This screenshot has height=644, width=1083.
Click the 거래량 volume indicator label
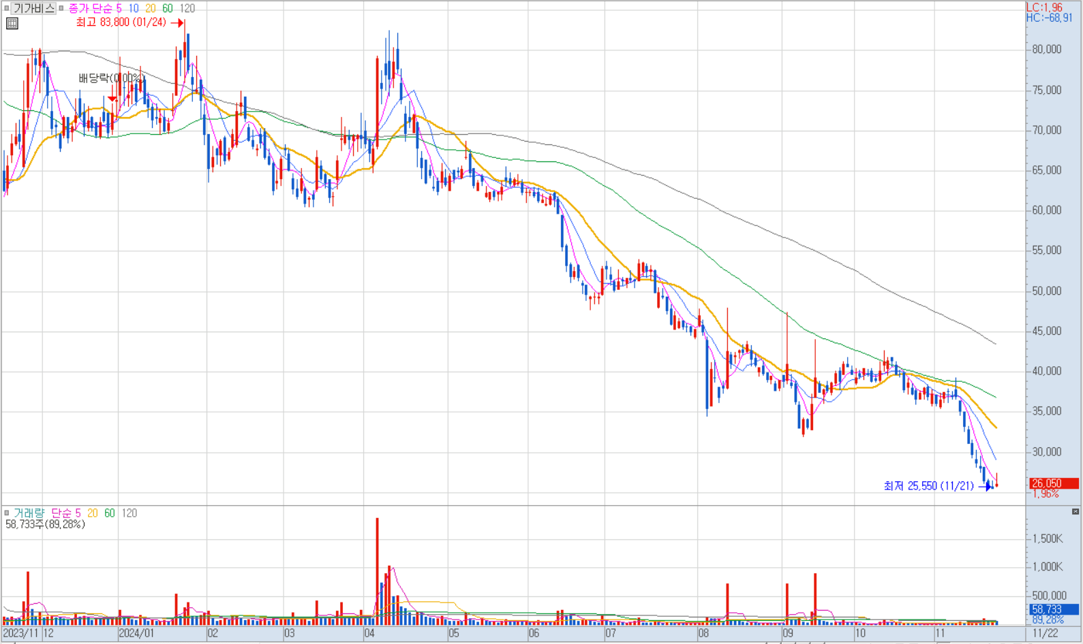click(29, 513)
